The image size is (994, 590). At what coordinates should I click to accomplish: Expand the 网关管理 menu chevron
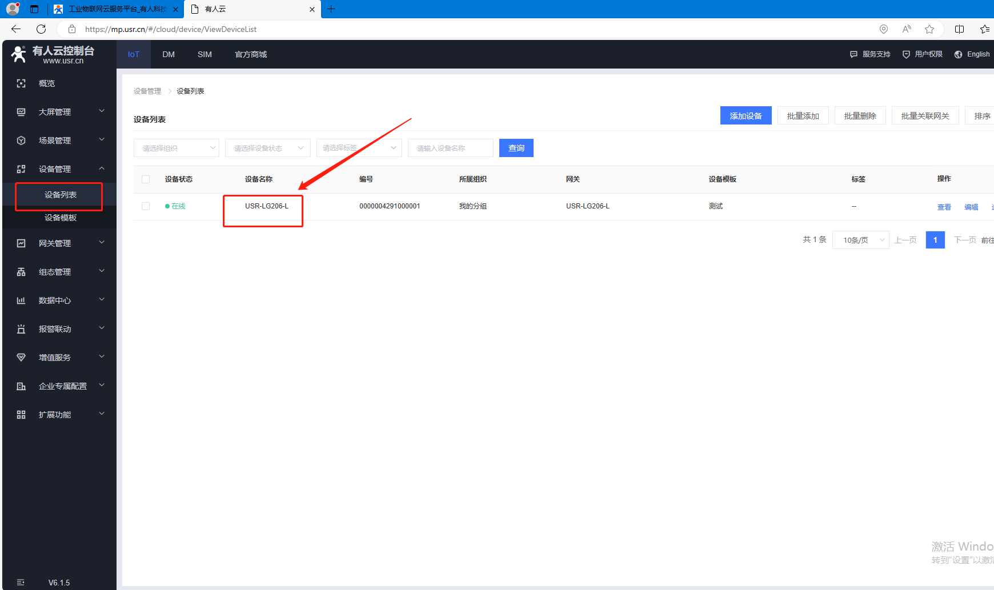(102, 242)
